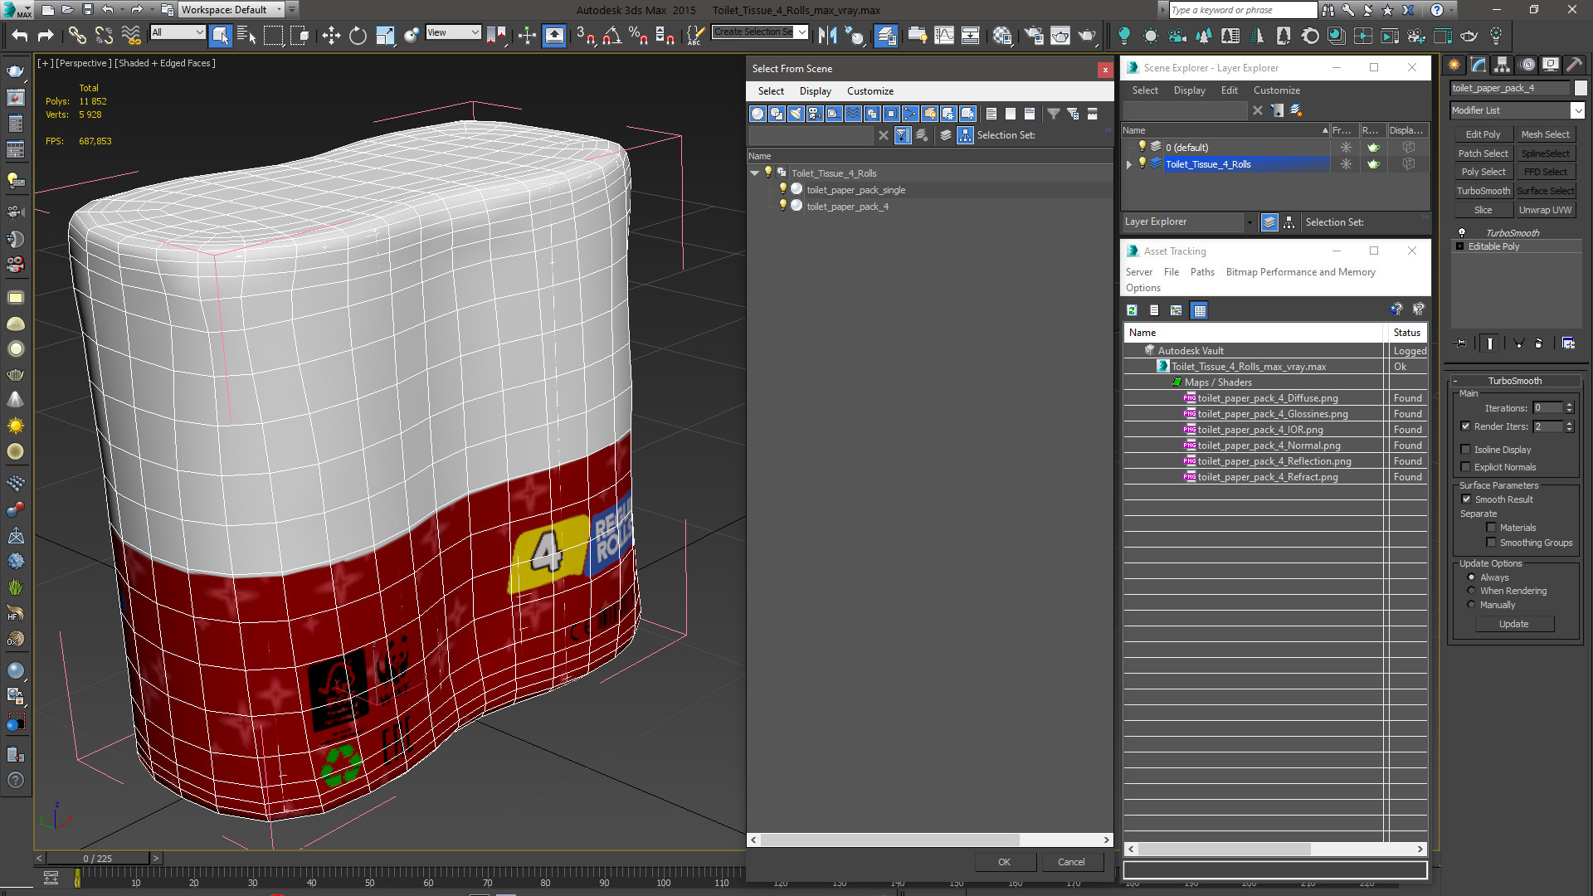The height and width of the screenshot is (896, 1593).
Task: Click the Edit Poly modifier button
Action: point(1483,134)
